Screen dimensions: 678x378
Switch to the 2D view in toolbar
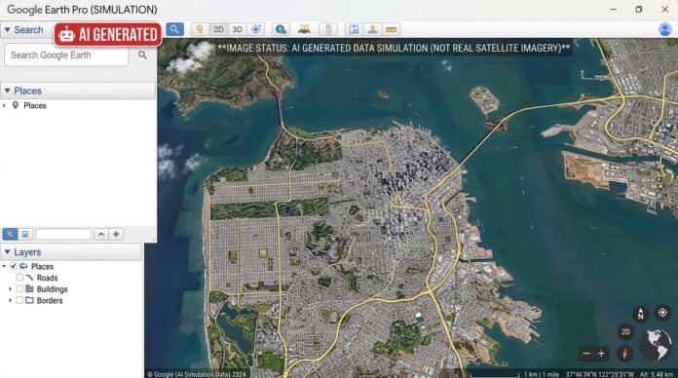click(218, 29)
